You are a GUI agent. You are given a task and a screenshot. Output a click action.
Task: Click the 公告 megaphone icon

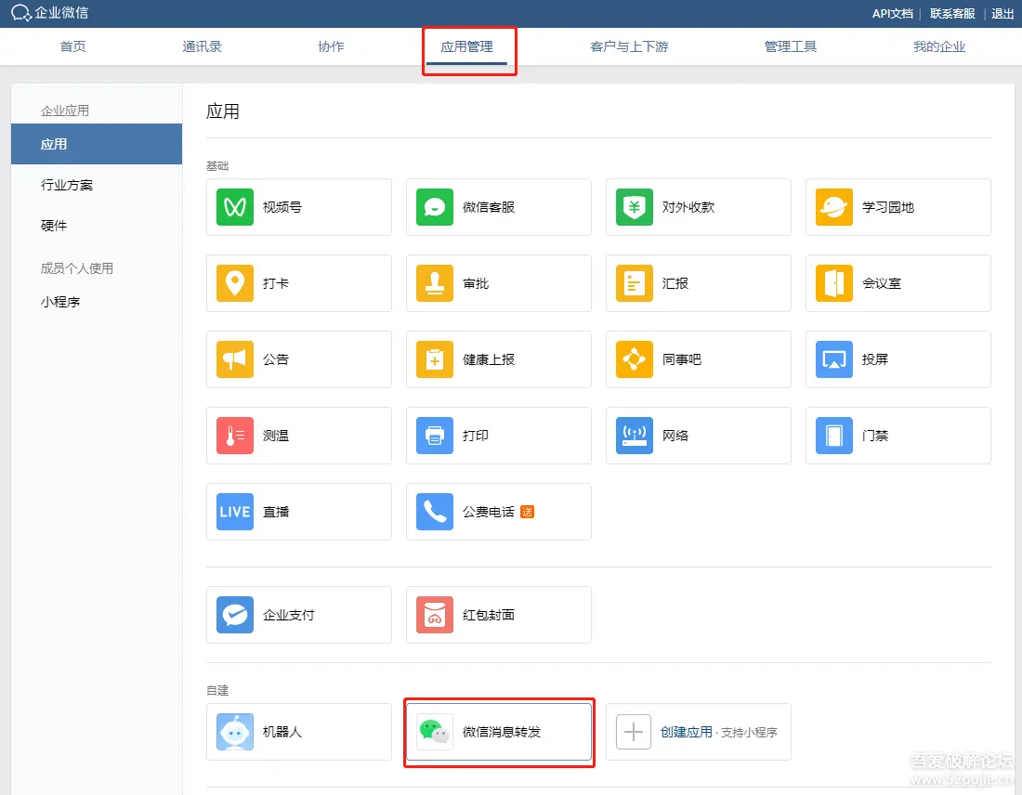point(235,359)
